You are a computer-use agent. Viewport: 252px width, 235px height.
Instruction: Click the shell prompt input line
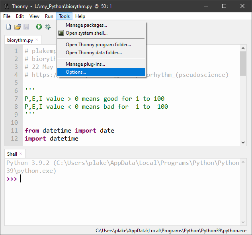point(123,179)
